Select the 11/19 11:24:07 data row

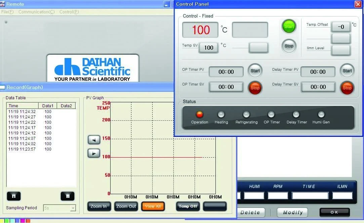point(41,138)
